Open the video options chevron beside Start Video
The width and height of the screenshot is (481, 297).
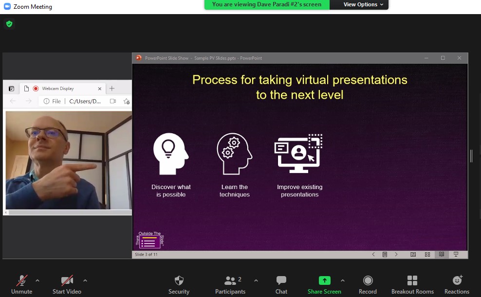tap(85, 280)
